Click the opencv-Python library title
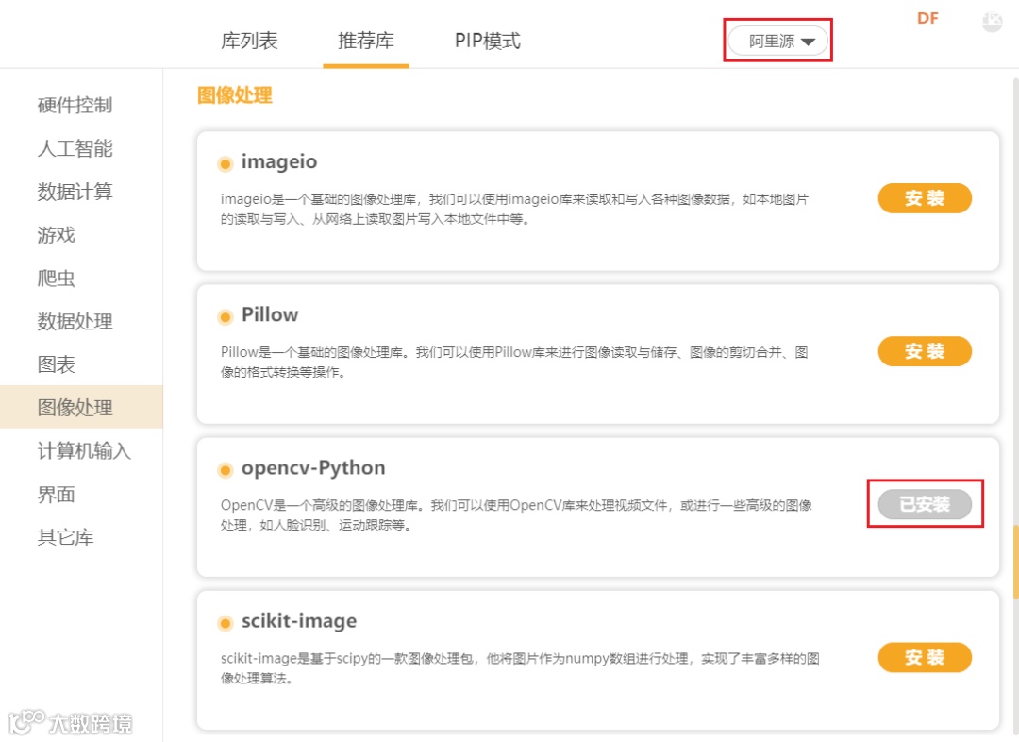The width and height of the screenshot is (1019, 742). [x=313, y=468]
